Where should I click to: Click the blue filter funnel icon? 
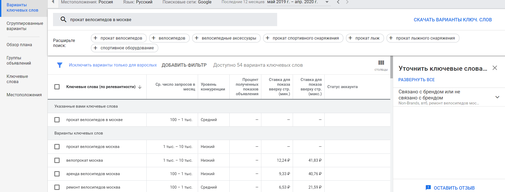60,65
